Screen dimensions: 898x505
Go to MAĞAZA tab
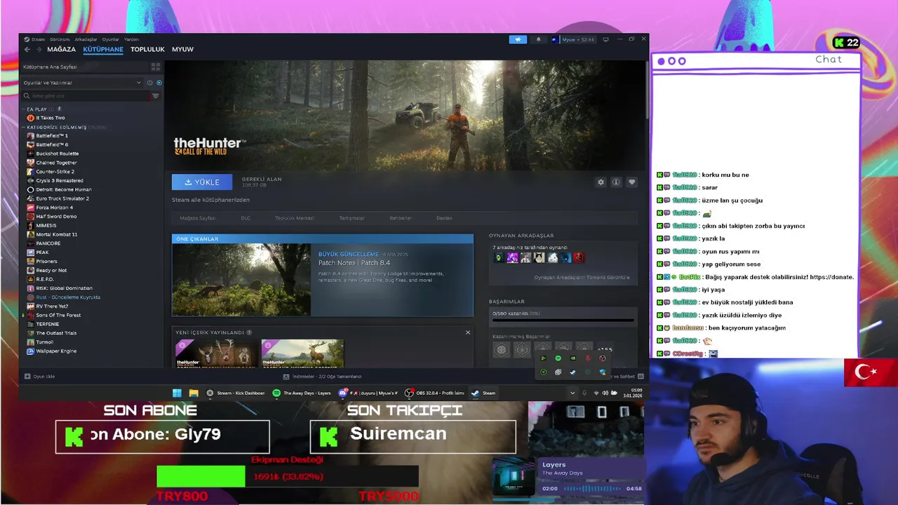point(61,50)
